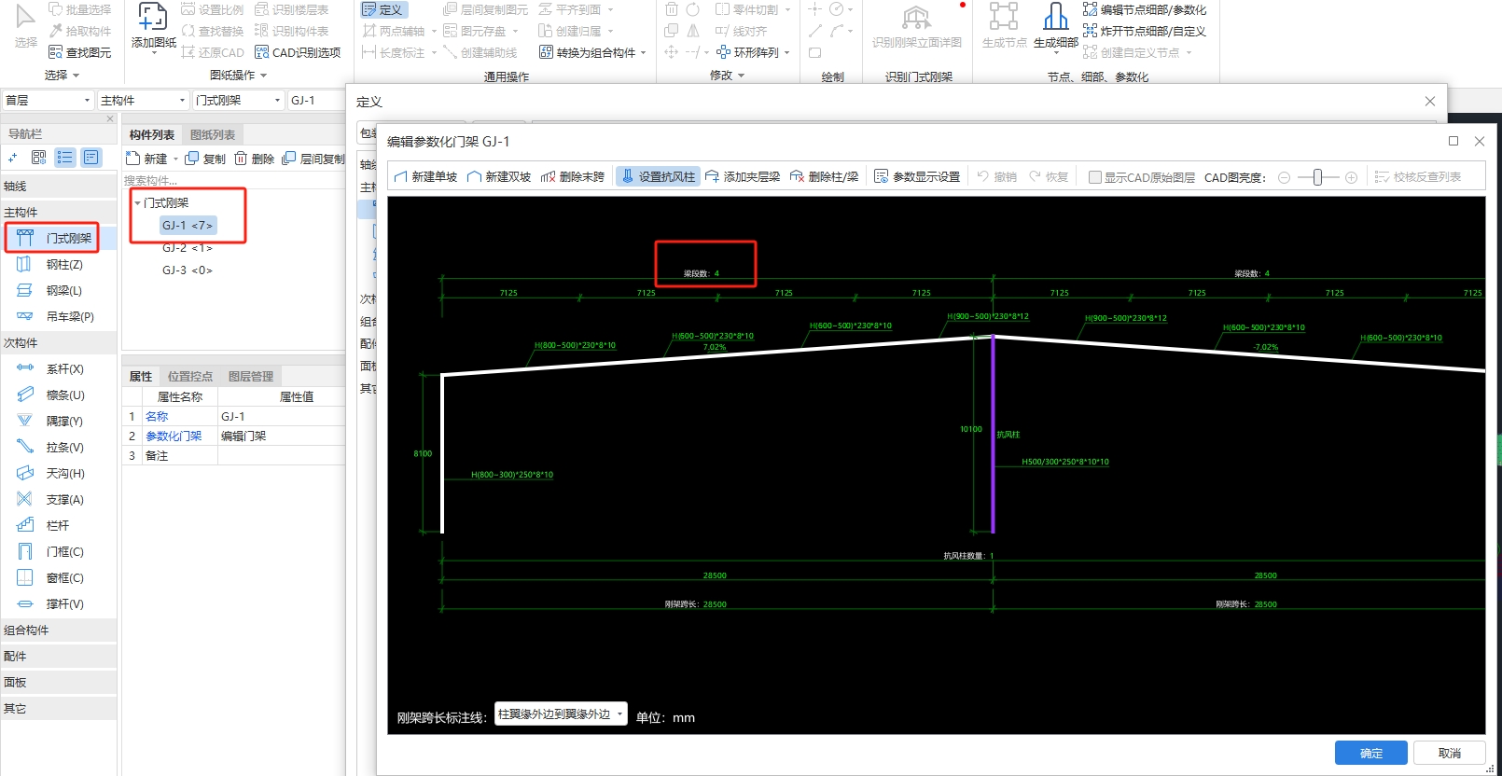Image resolution: width=1502 pixels, height=776 pixels.
Task: Select 窗框(C) secondary component
Action: coord(60,577)
